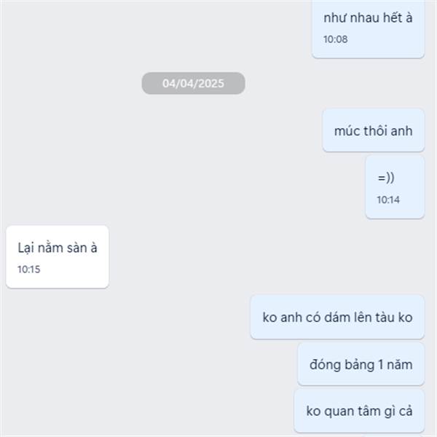Select the message "ko anh có dám lên tàu ko"
Screen dimensions: 437x437
(x=337, y=318)
